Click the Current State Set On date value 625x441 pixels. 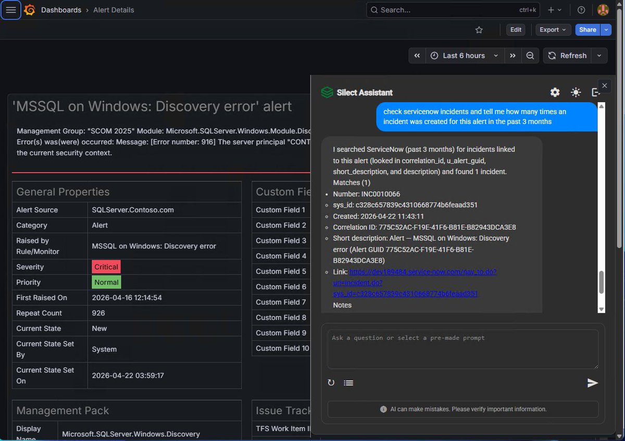[128, 375]
